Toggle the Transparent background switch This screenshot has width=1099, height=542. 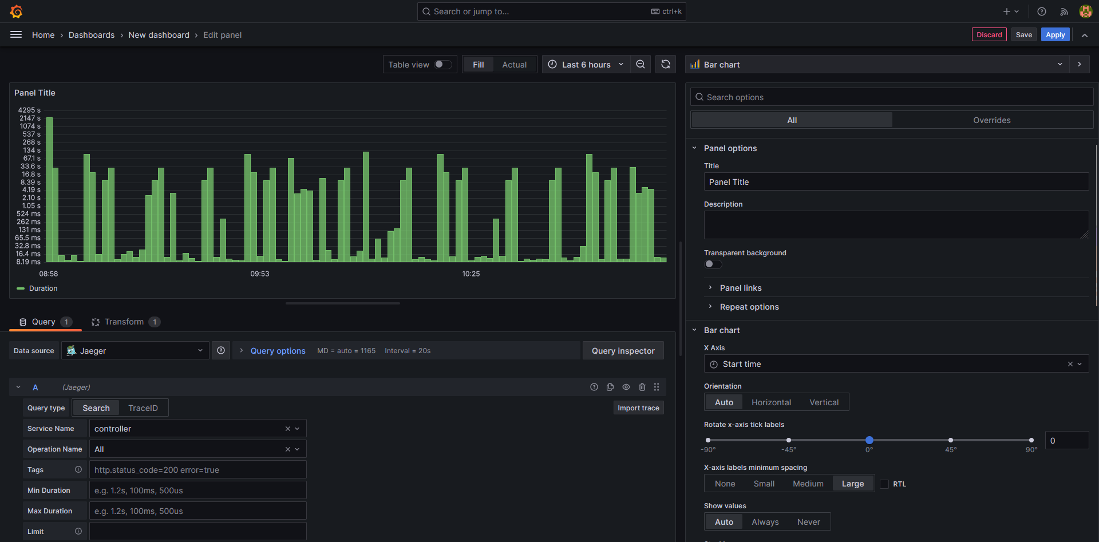[x=713, y=264]
